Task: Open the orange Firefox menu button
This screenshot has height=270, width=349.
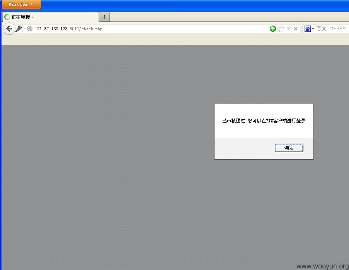Action: click(x=21, y=4)
